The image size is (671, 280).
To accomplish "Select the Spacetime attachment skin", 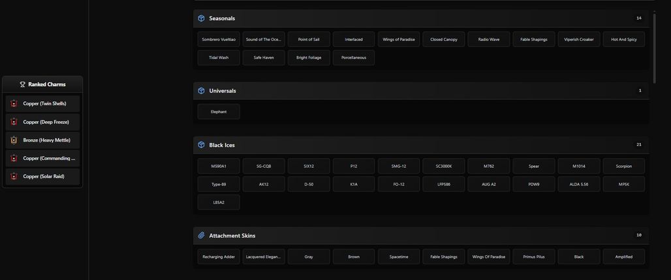I will tap(399, 257).
